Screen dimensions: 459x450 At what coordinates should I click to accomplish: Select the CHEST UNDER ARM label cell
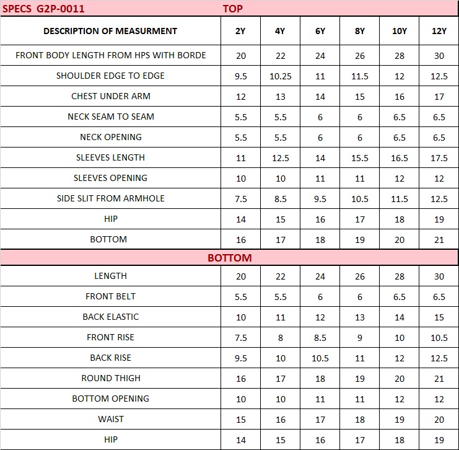point(110,96)
